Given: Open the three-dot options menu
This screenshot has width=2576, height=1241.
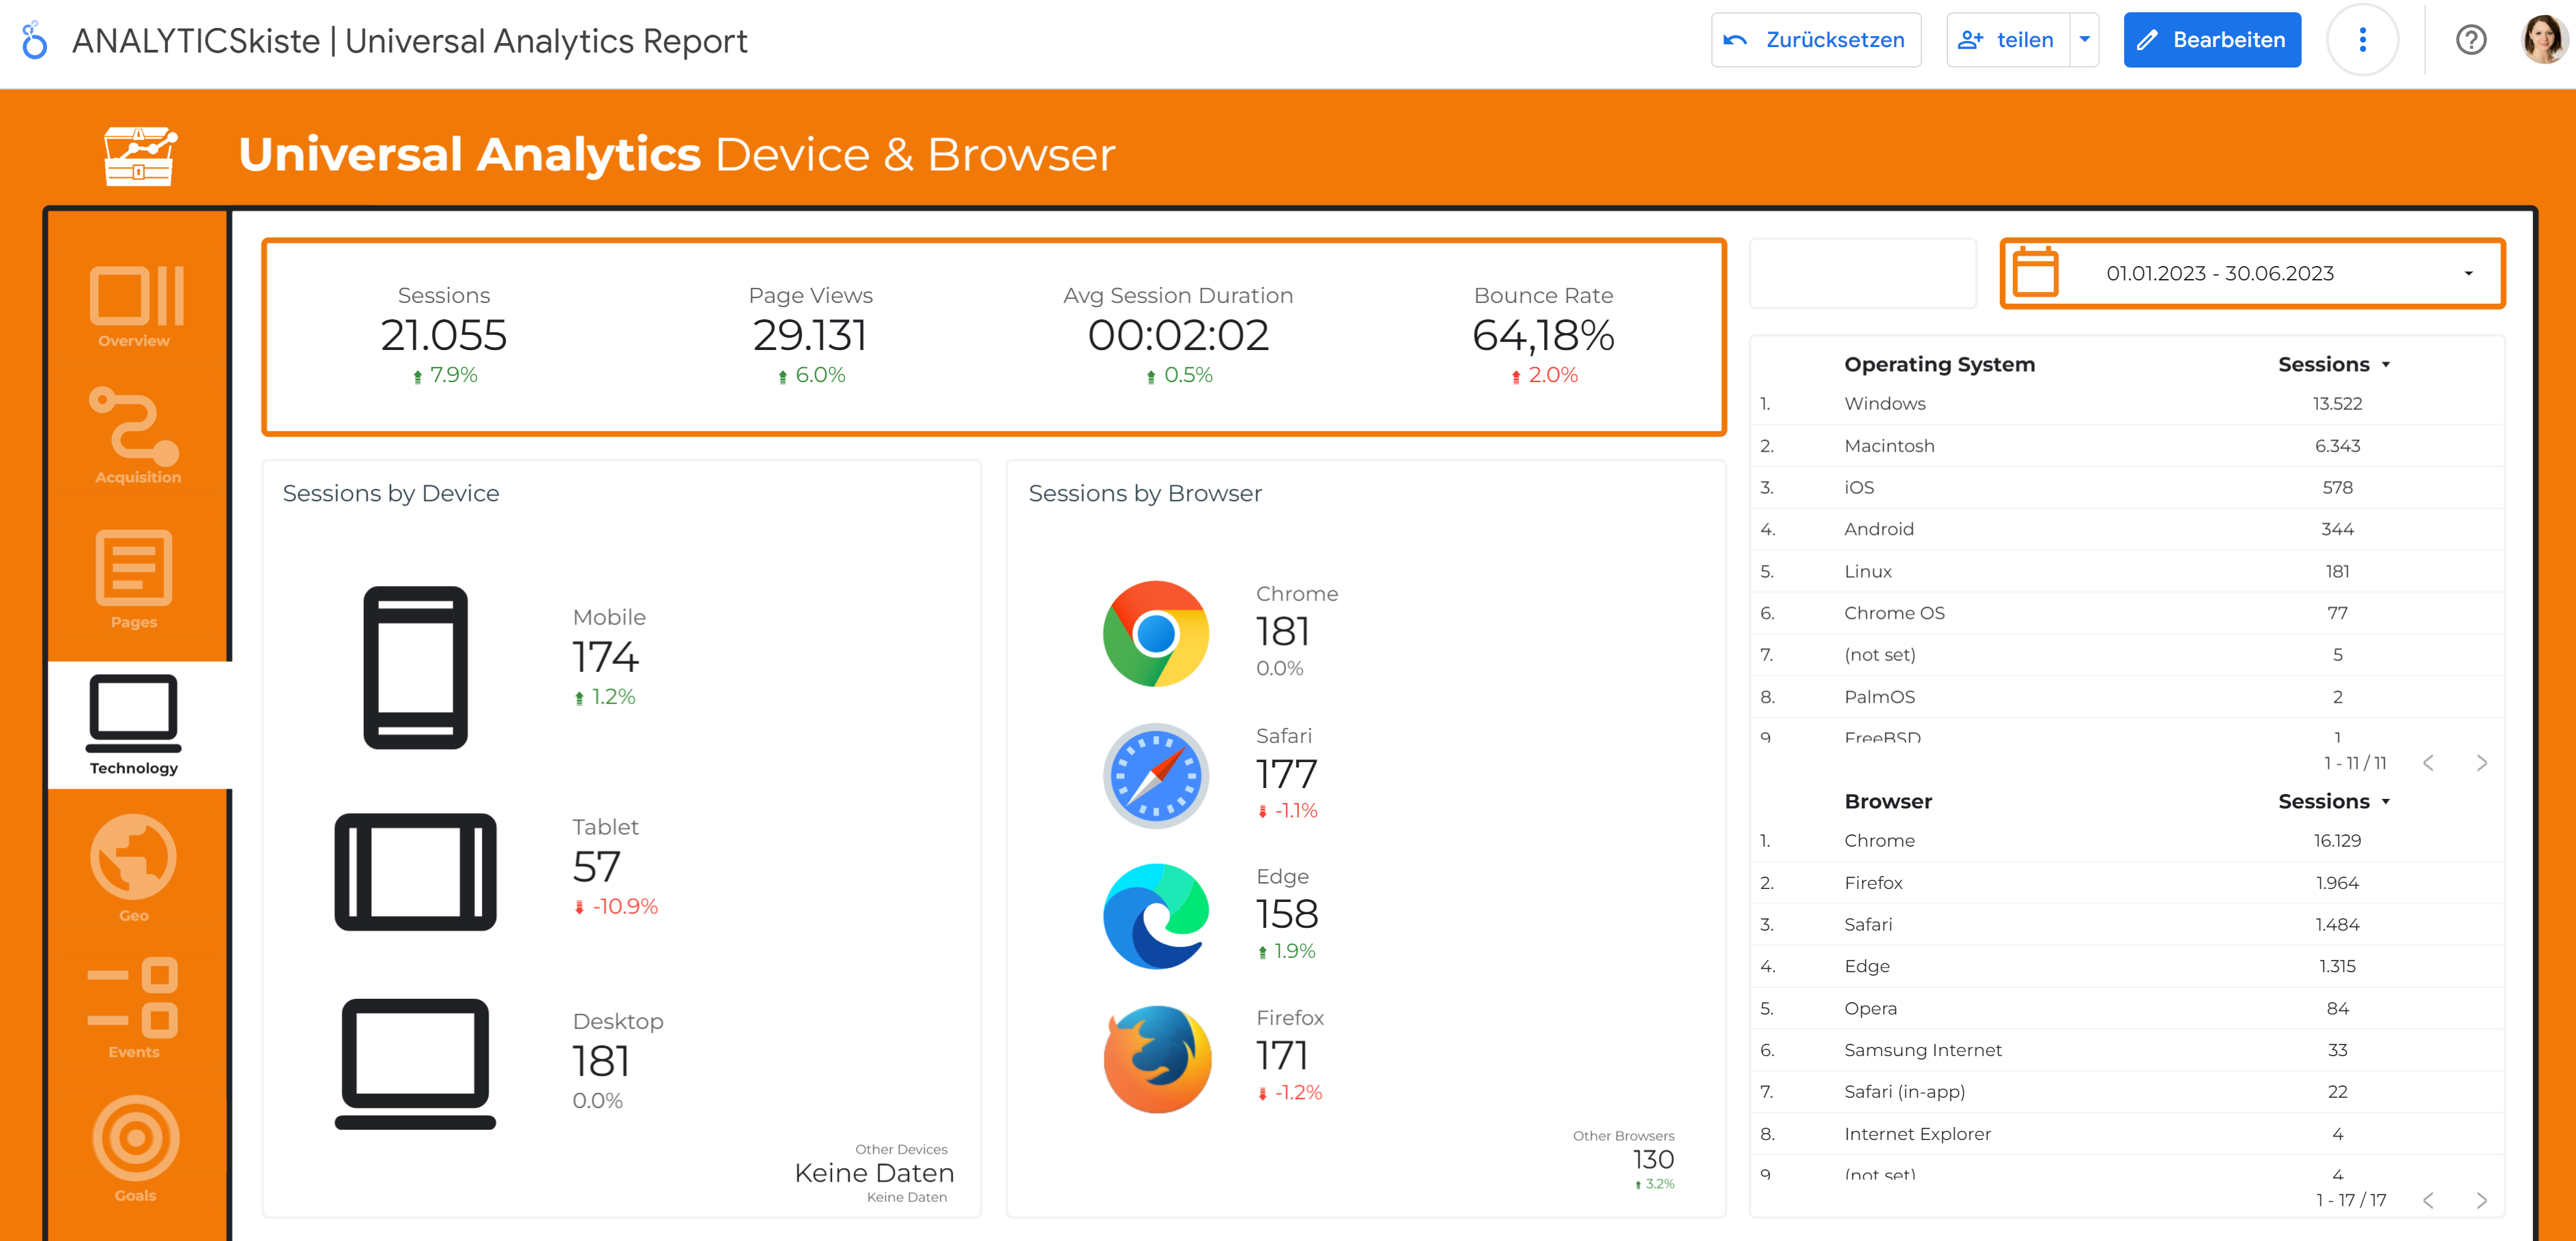Looking at the screenshot, I should coord(2362,40).
